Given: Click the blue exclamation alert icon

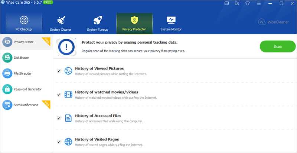Looking at the screenshot, I should pyautogui.click(x=66, y=47).
